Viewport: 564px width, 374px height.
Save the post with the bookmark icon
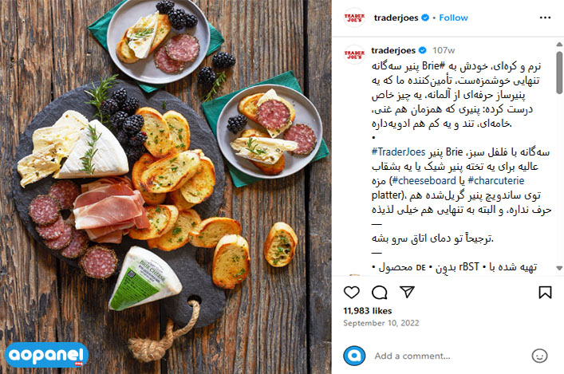[x=545, y=292]
